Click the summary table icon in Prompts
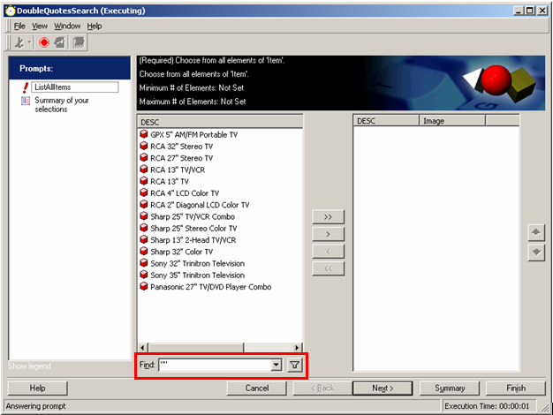The image size is (553, 415). click(x=26, y=101)
